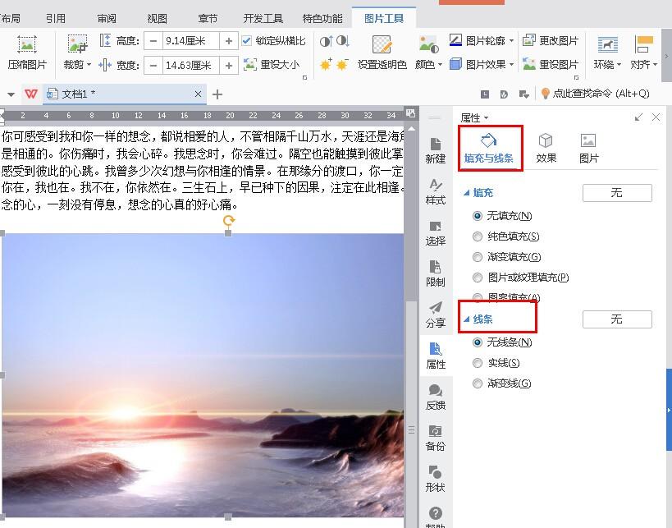Select 无线条(N) radio option
This screenshot has height=528, width=672.
click(477, 342)
